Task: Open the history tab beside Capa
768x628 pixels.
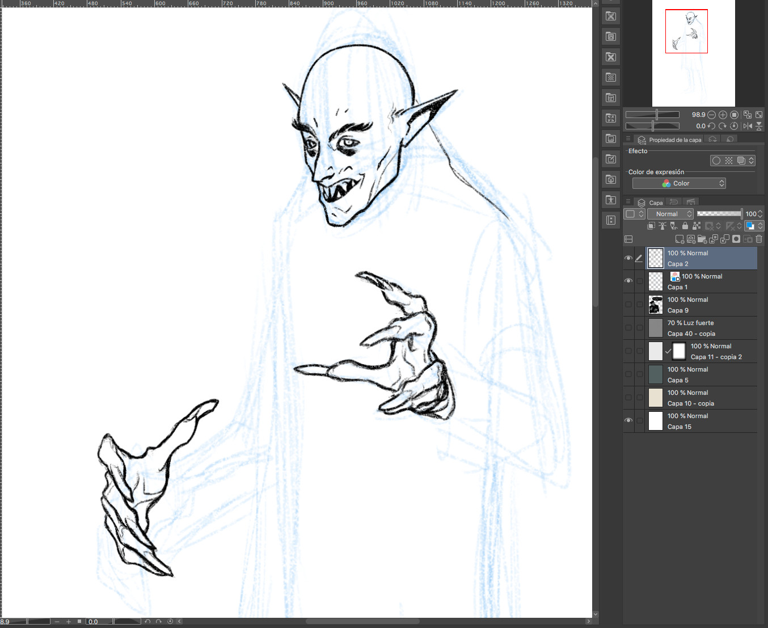Action: pos(674,202)
